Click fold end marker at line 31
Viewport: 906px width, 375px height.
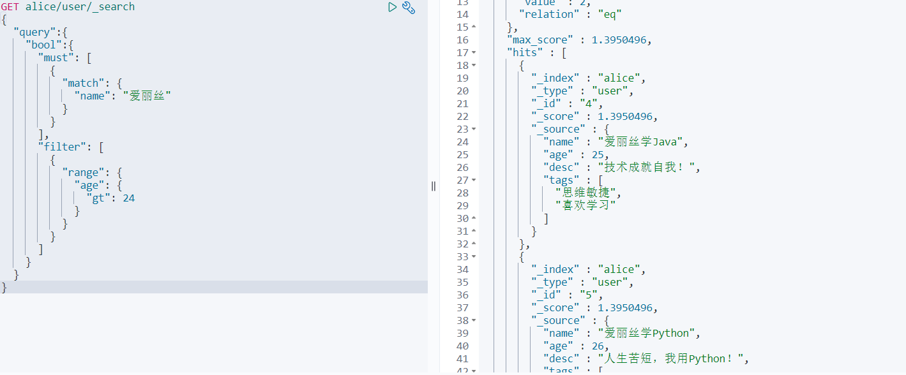tap(474, 232)
